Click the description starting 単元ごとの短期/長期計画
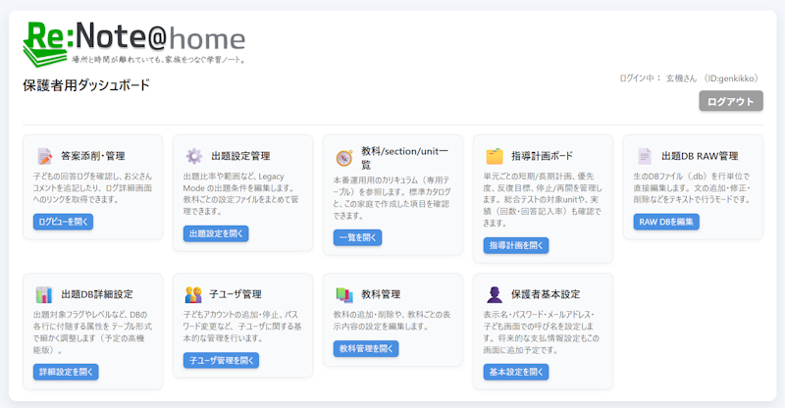Screen dimensions: 785x408 click(x=543, y=200)
